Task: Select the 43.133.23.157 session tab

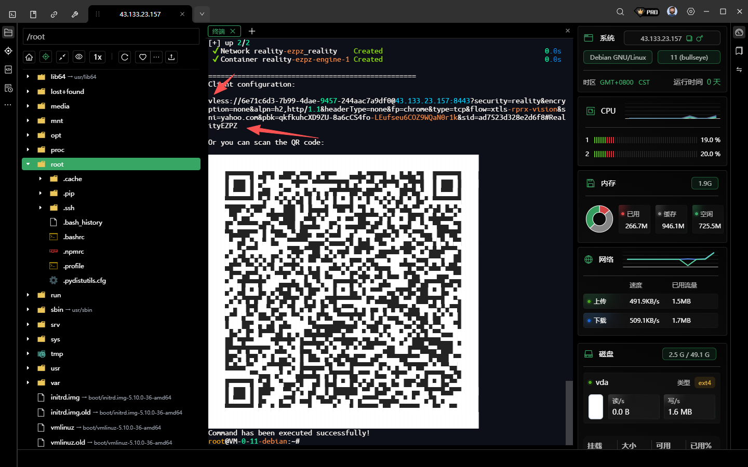Action: point(140,15)
